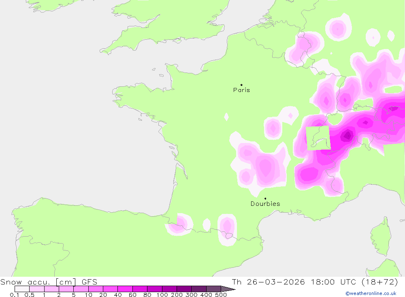Image resolution: width=405 pixels, height=297 pixels.
Task: Click the Paris city marker dot
Action: pos(241,85)
